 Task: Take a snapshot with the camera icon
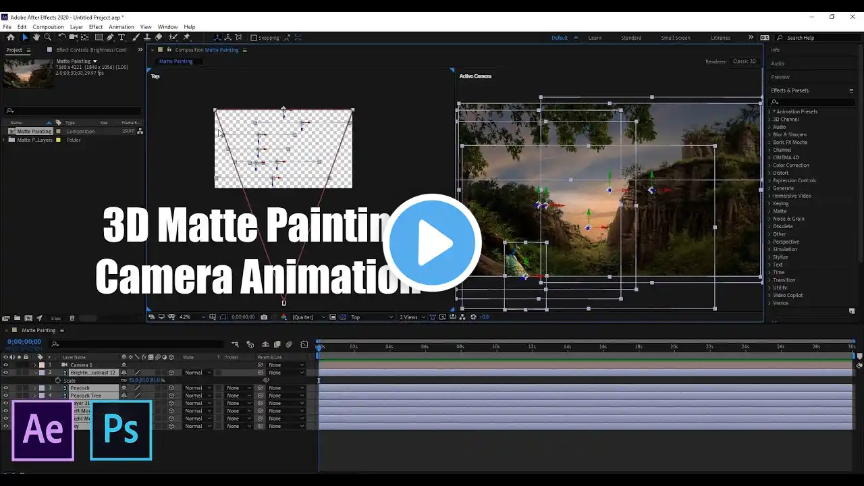(264, 317)
